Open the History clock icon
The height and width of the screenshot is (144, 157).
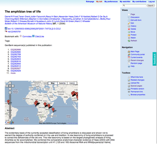tap(129, 26)
